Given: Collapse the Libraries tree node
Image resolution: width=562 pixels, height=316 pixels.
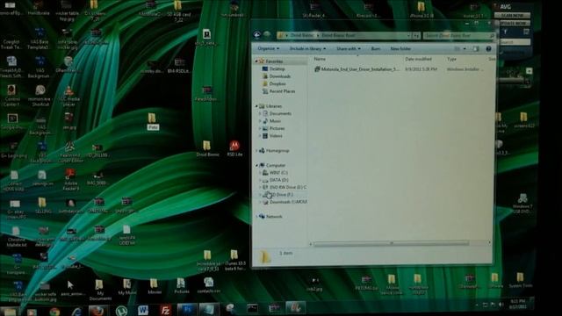Looking at the screenshot, I should point(256,106).
